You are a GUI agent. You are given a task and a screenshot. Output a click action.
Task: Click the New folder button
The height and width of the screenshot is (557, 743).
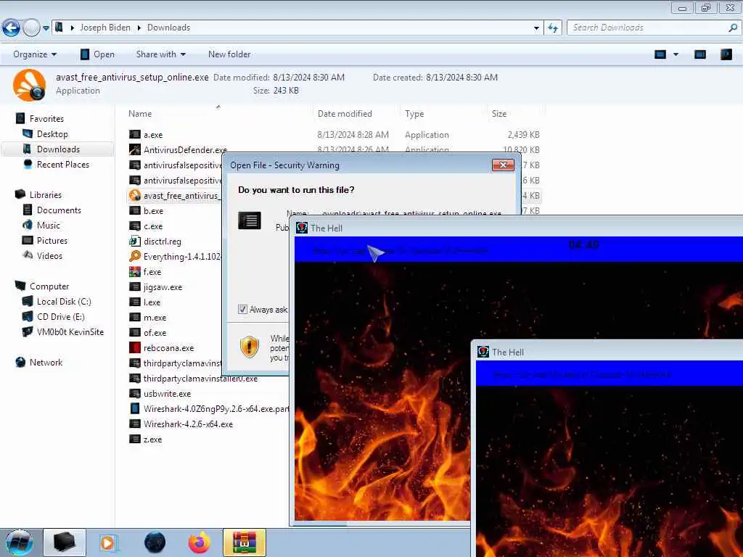click(x=229, y=54)
